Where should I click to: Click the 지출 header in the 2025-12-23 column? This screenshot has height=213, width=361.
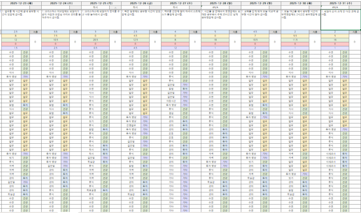[36, 32]
